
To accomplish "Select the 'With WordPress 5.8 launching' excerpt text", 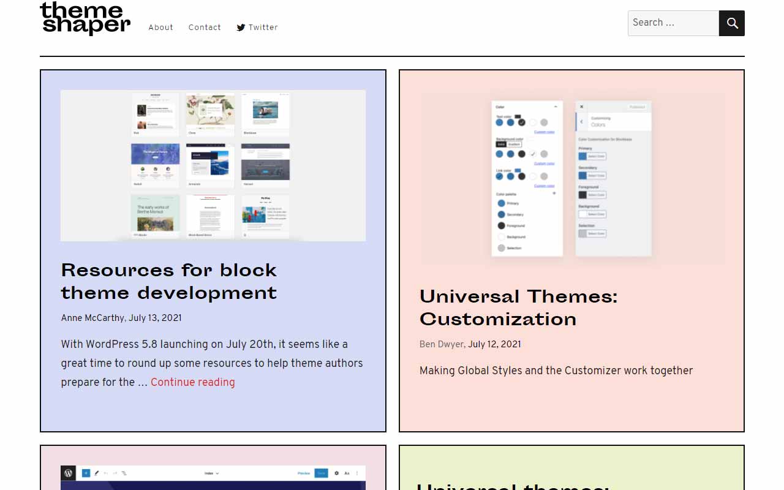I will pyautogui.click(x=212, y=363).
